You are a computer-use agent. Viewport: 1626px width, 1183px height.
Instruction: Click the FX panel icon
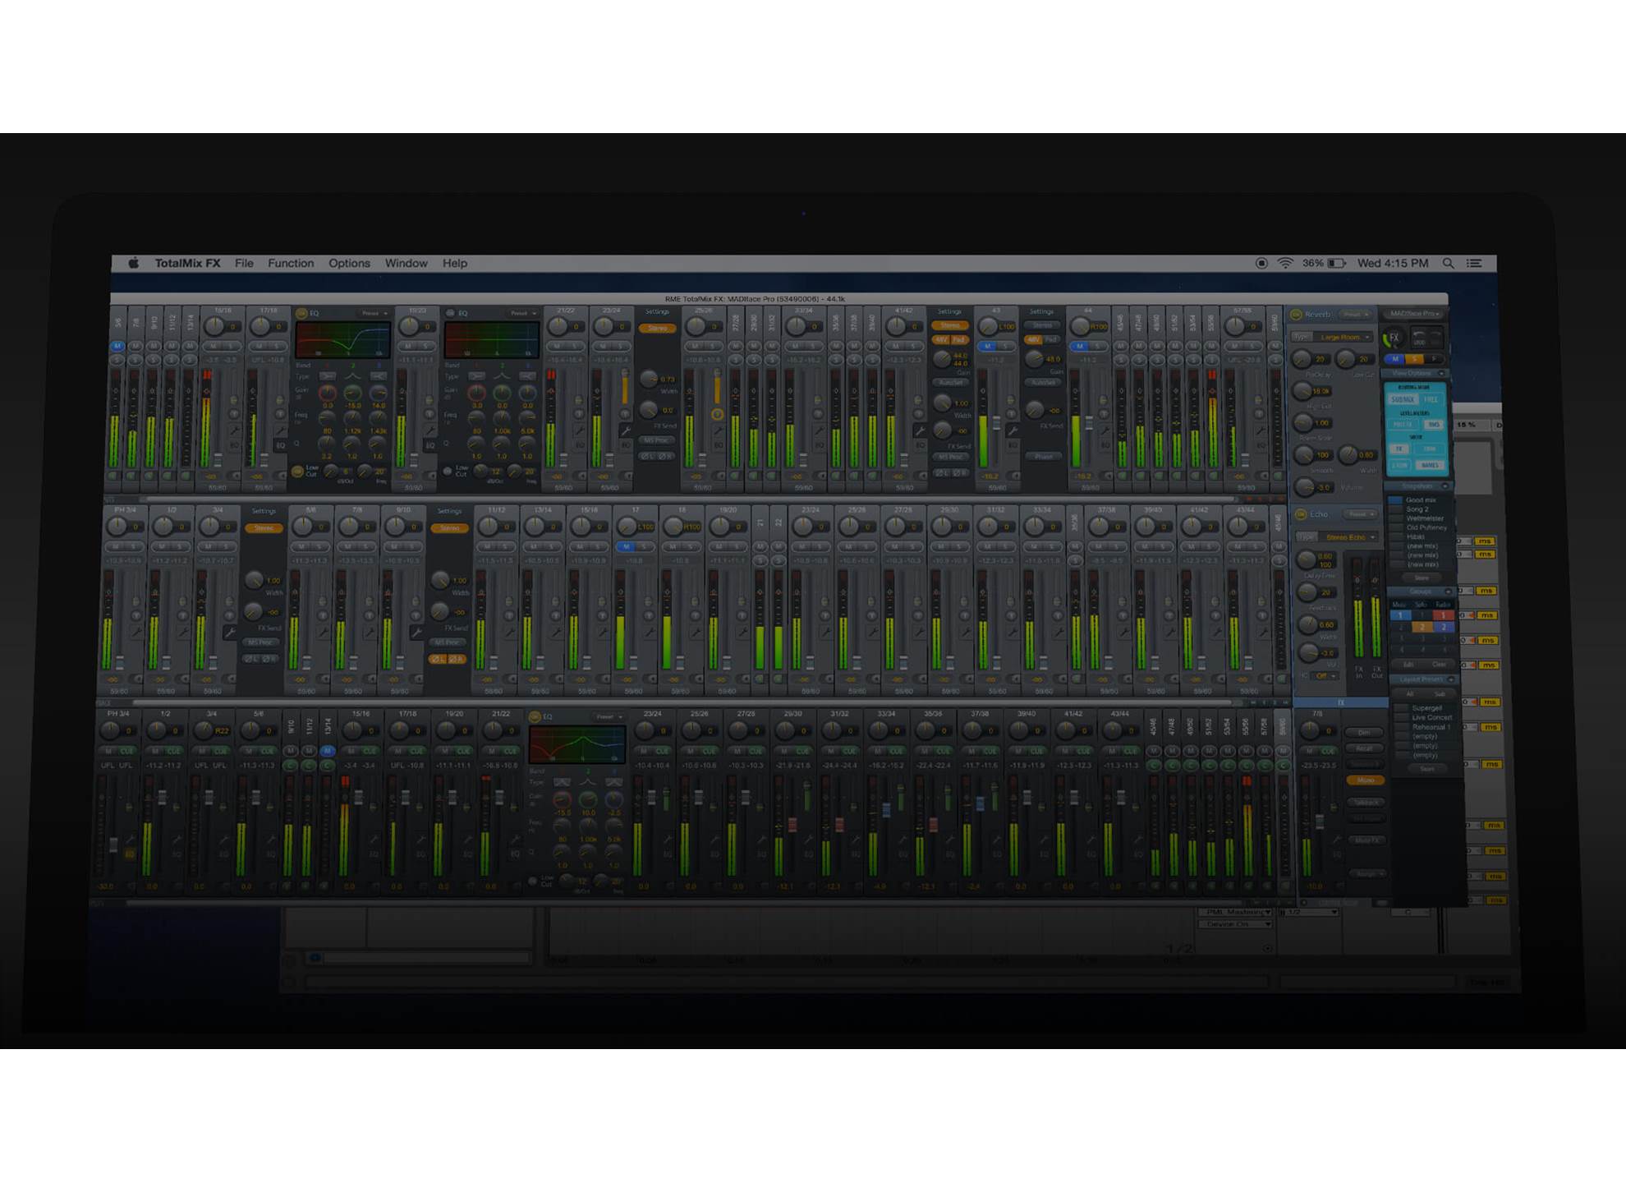click(1393, 338)
